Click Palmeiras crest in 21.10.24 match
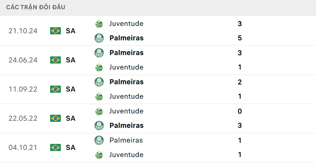This screenshot has height=166, width=316. coord(99,38)
